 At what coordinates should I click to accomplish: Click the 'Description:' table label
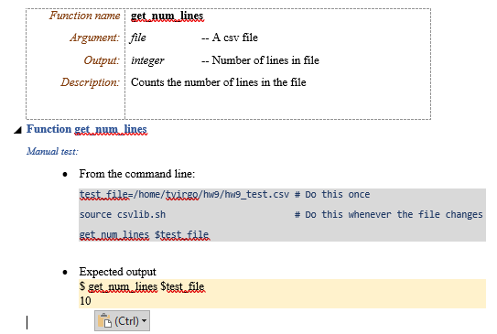coord(91,82)
